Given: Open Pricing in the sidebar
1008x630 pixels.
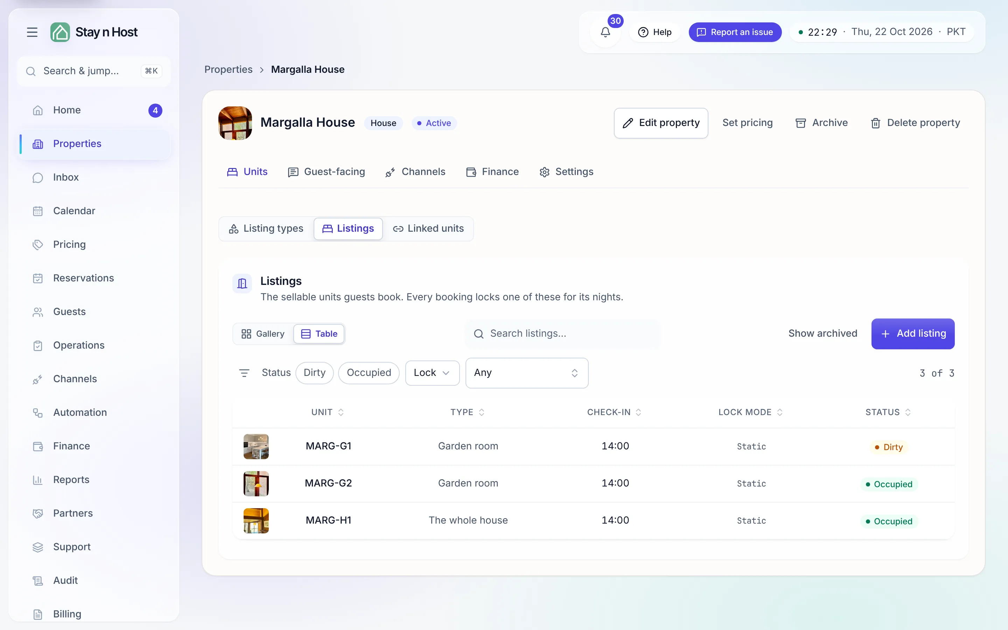Looking at the screenshot, I should click(94, 245).
